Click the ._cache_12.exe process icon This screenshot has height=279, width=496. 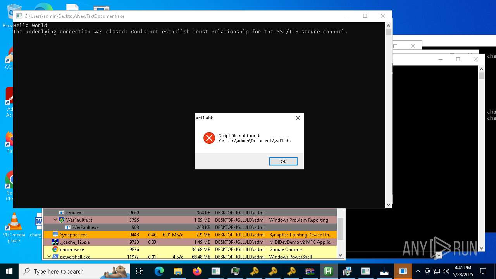(x=55, y=242)
